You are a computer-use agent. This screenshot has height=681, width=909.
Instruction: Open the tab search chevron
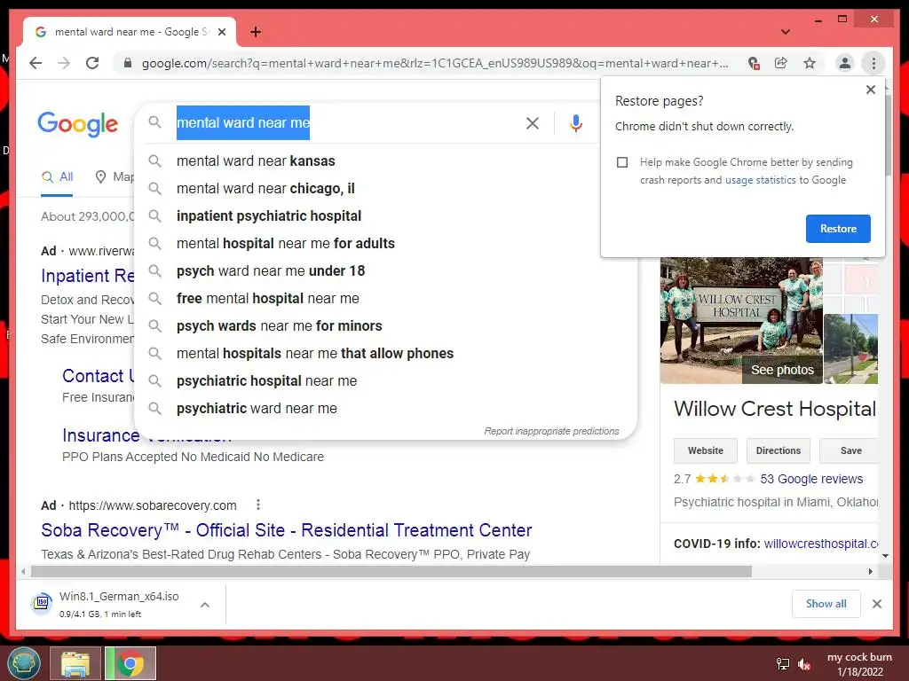click(x=786, y=32)
